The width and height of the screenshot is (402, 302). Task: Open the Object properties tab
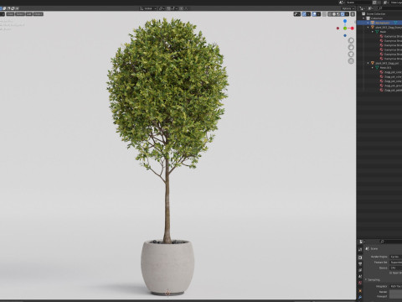(x=360, y=291)
